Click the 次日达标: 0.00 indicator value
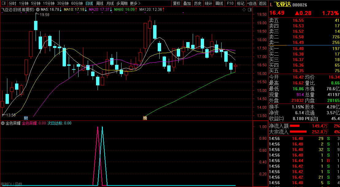 click(x=60, y=123)
